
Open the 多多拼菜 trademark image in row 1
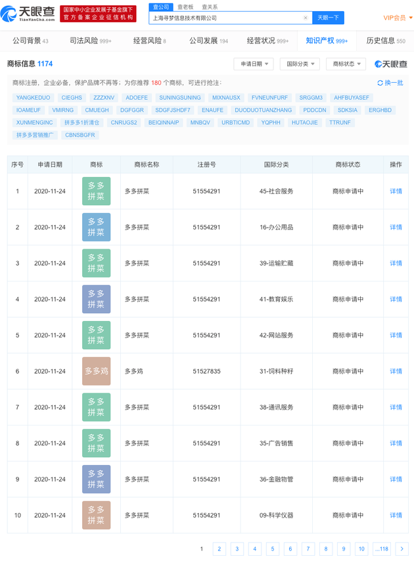pyautogui.click(x=96, y=191)
